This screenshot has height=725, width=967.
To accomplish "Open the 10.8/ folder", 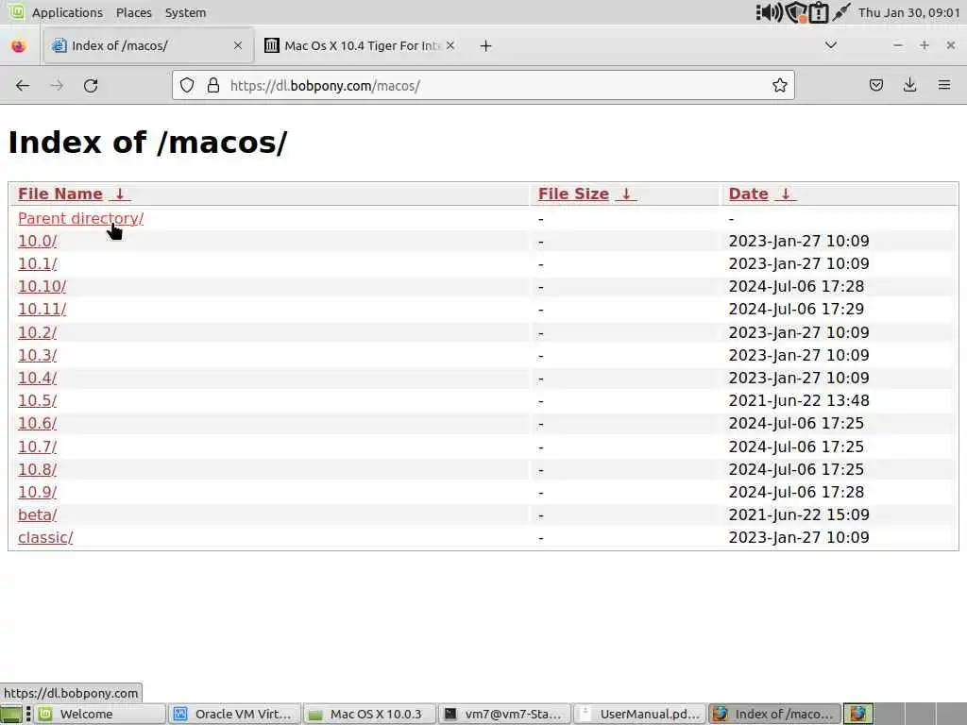I will 37,470.
